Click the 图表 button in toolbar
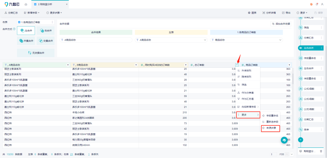Viewport: 327px width, 158px height. click(252, 13)
